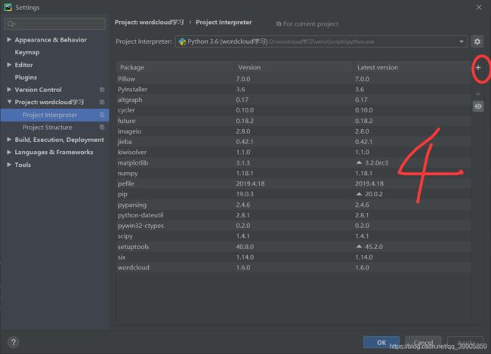Select the wordcloud package row
This screenshot has width=491, height=354.
(294, 268)
